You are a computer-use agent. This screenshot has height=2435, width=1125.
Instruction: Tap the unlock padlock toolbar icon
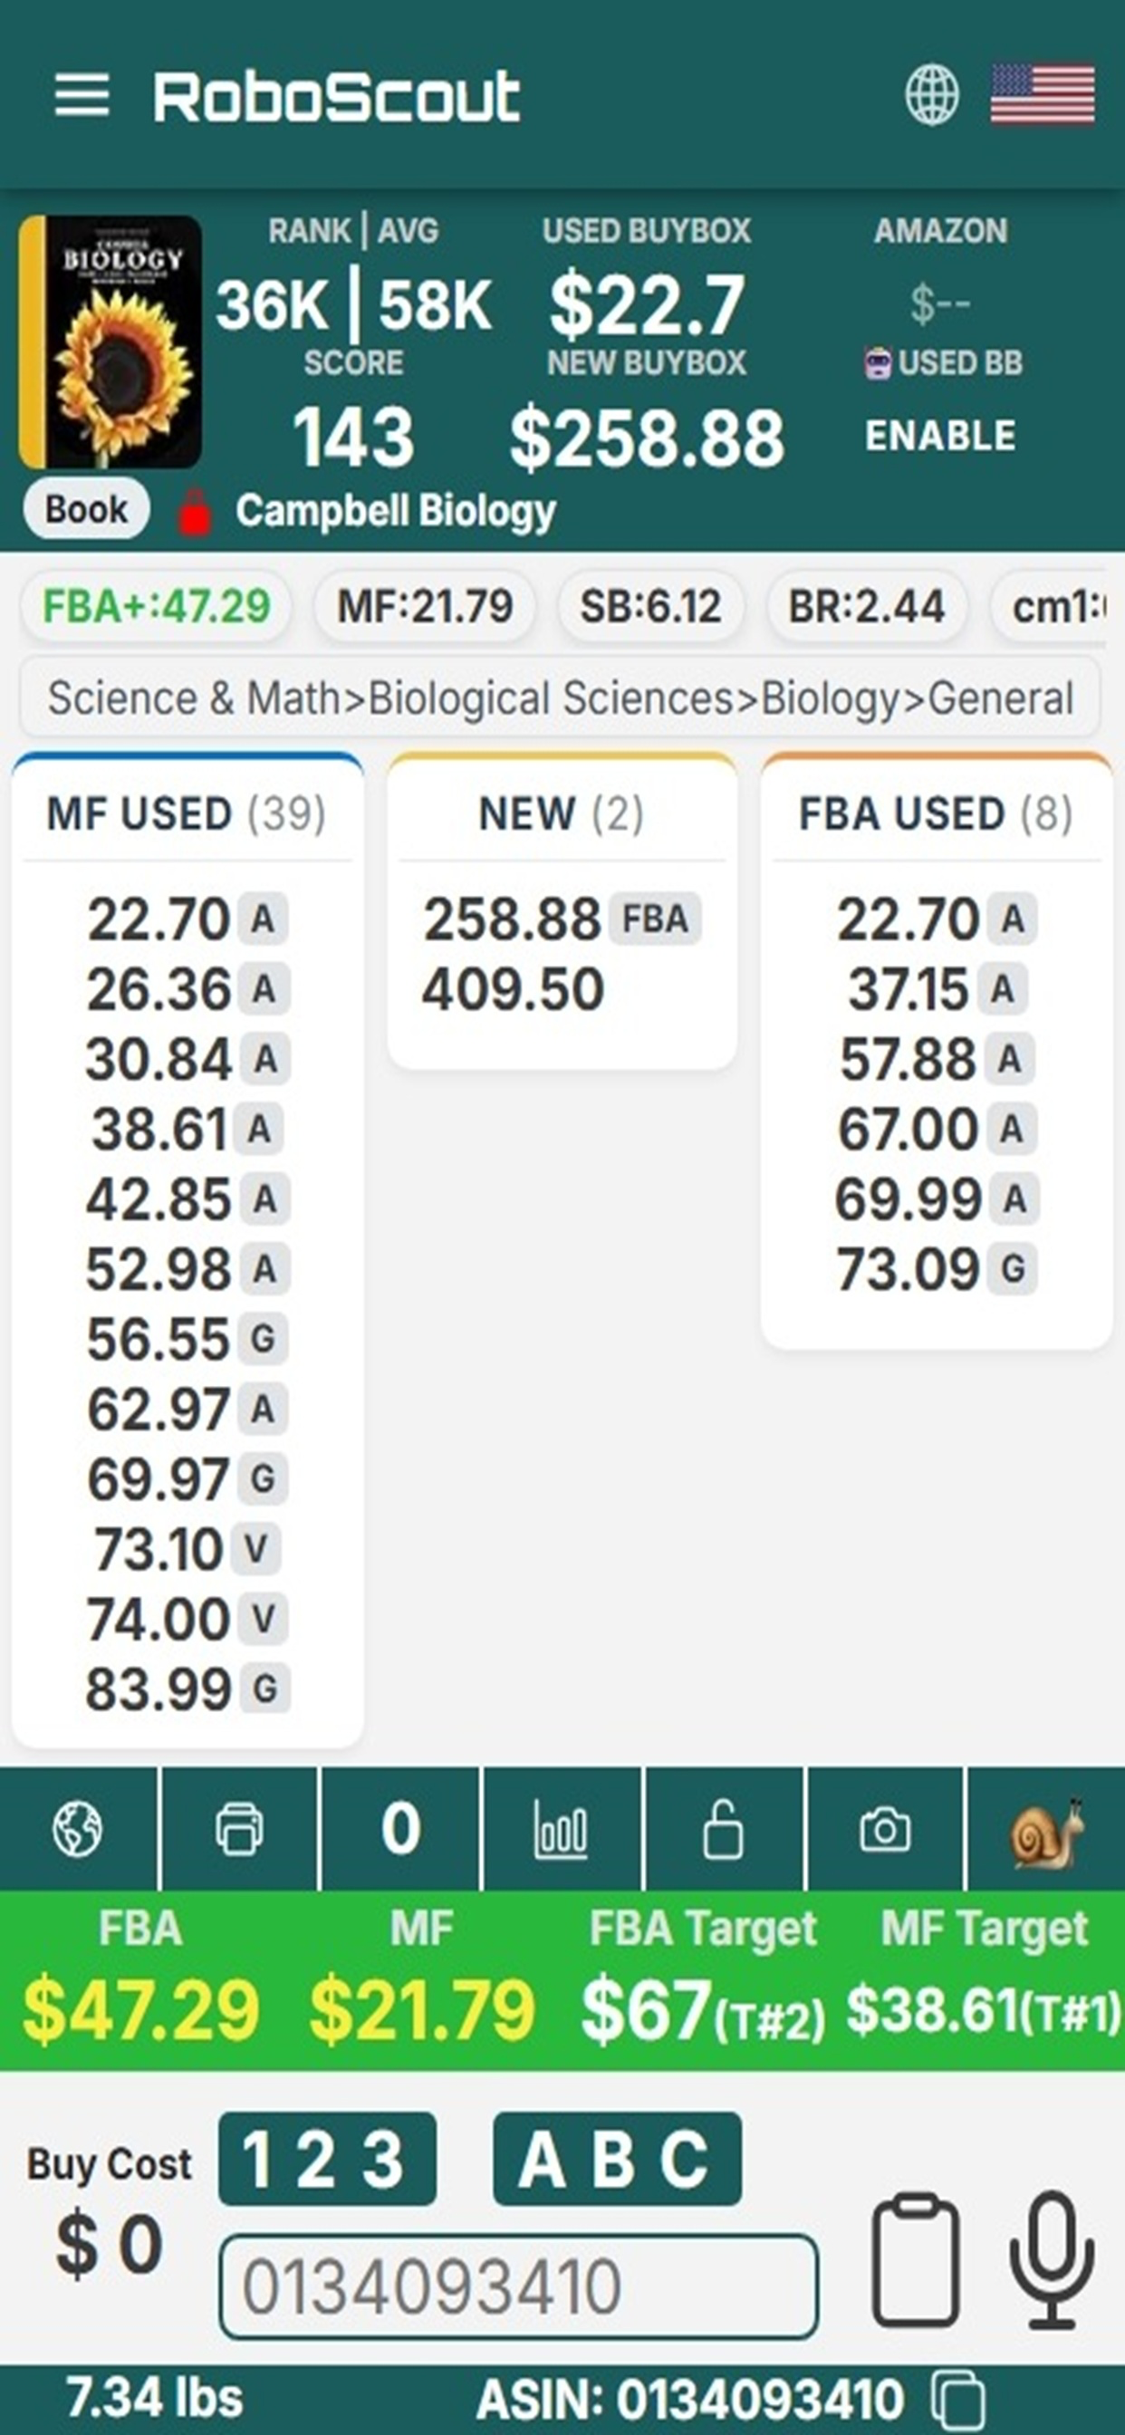coord(723,1828)
